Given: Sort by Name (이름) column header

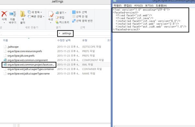Looking at the screenshot, I should [6, 40].
